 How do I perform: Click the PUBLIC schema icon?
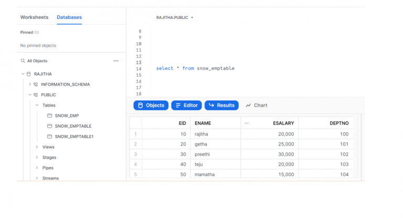click(x=36, y=95)
